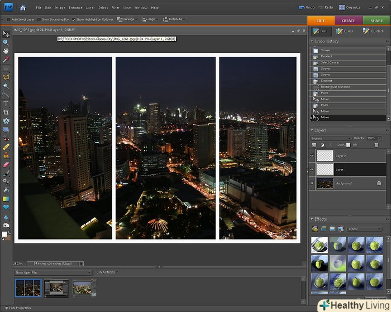Viewport: 391px width, 312px height.
Task: Switch to the CREATE tab
Action: point(348,21)
